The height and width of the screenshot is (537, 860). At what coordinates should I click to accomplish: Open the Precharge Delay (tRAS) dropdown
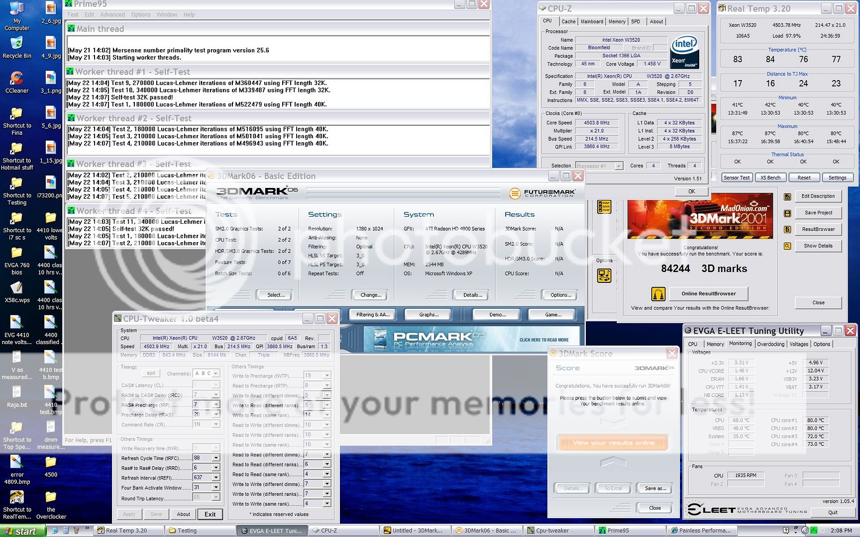216,414
